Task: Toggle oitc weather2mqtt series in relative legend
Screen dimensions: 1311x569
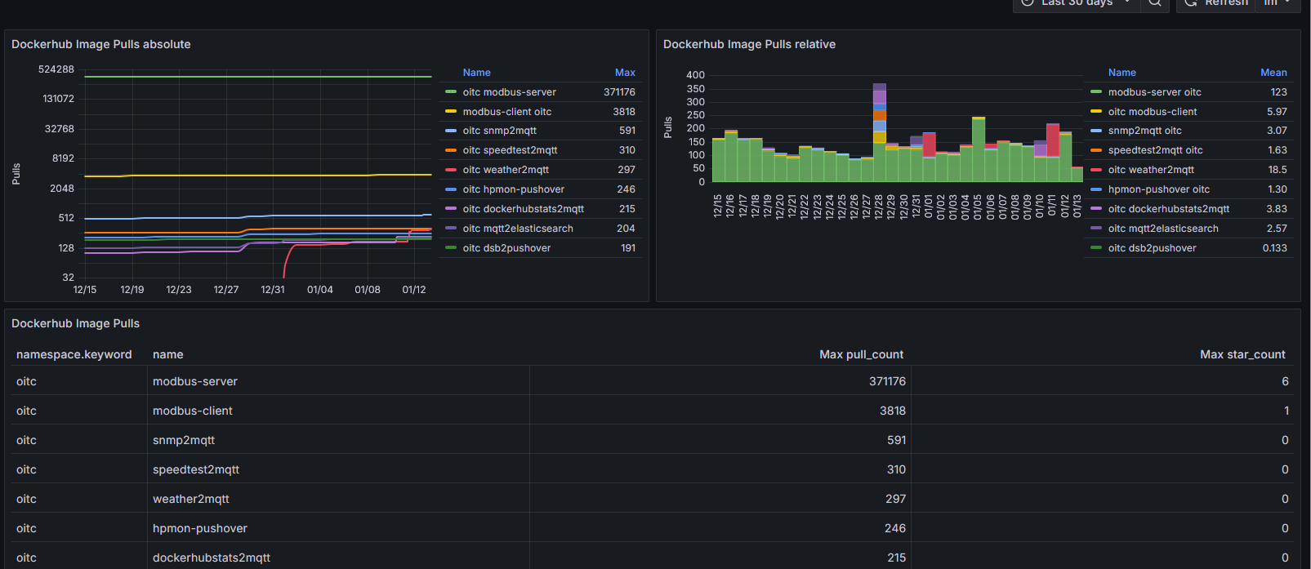Action: pyautogui.click(x=1150, y=170)
